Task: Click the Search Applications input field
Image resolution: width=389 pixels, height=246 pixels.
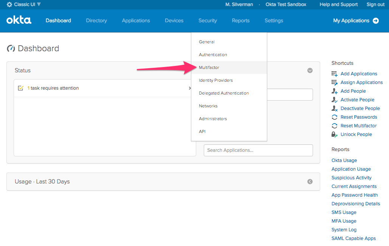Action: pos(258,150)
